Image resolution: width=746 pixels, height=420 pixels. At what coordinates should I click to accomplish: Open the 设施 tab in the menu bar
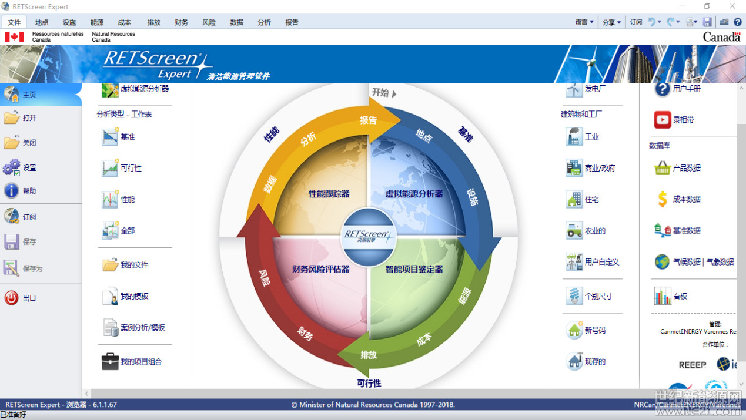(x=69, y=22)
